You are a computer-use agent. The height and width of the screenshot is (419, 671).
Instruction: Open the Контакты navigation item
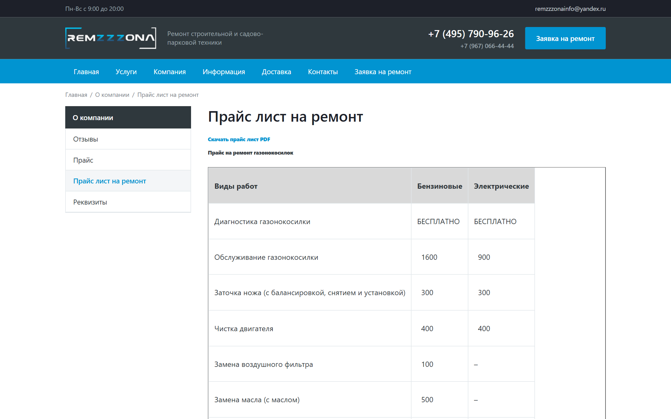[323, 72]
